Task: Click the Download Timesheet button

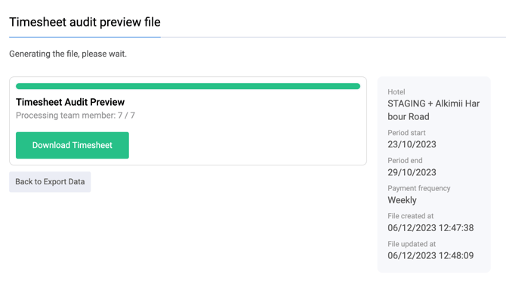Action: [73, 145]
